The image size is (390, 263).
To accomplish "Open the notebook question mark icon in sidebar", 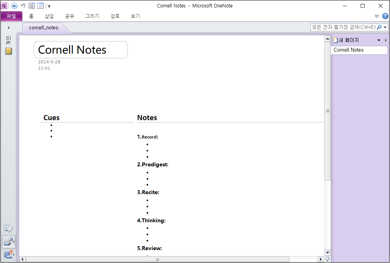I will [9, 254].
